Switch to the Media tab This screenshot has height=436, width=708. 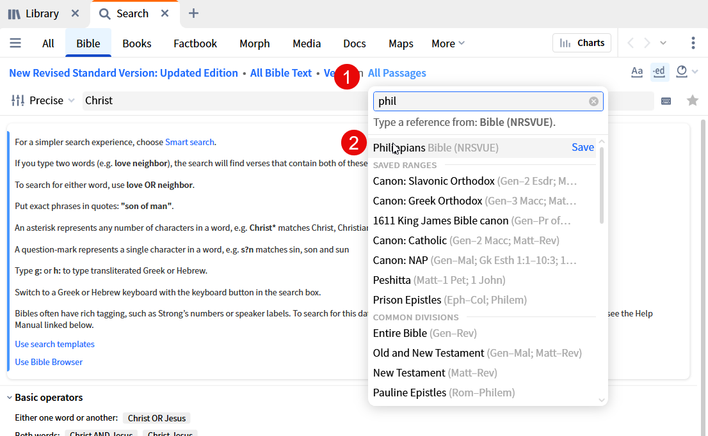click(x=307, y=43)
